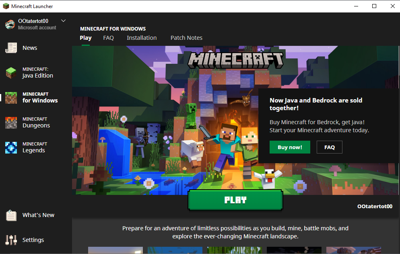400x254 pixels.
Task: Click the Microsoft account label
Action: click(x=37, y=27)
